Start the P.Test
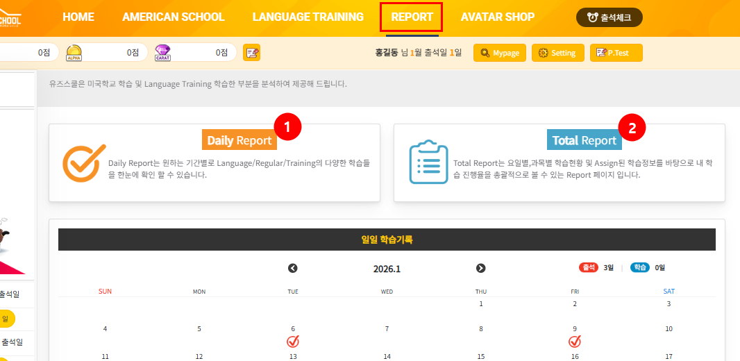740x361 pixels. pos(616,53)
